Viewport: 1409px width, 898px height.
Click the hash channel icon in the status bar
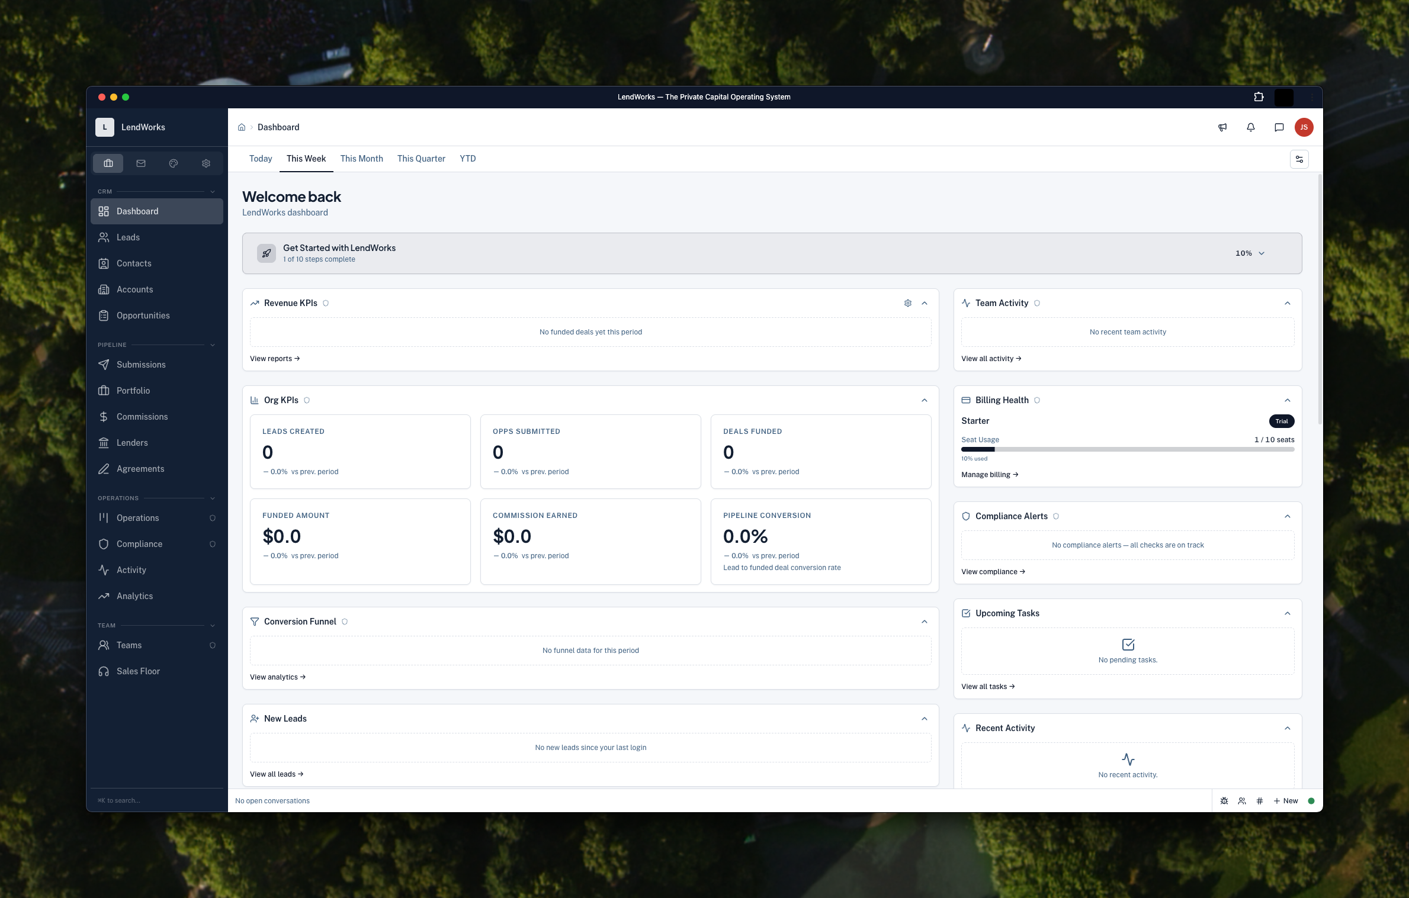pos(1260,801)
